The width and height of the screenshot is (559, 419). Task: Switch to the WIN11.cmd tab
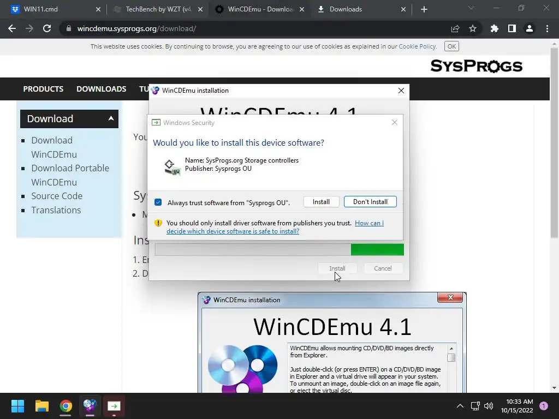click(53, 9)
